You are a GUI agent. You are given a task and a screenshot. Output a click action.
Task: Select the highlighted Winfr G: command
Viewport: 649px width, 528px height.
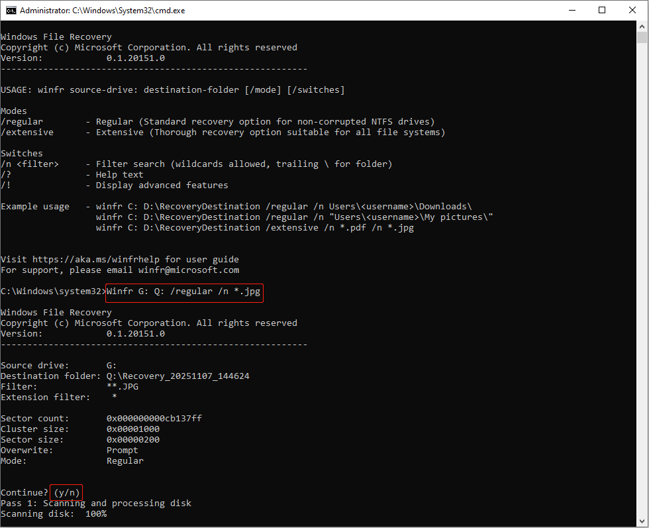pyautogui.click(x=183, y=291)
